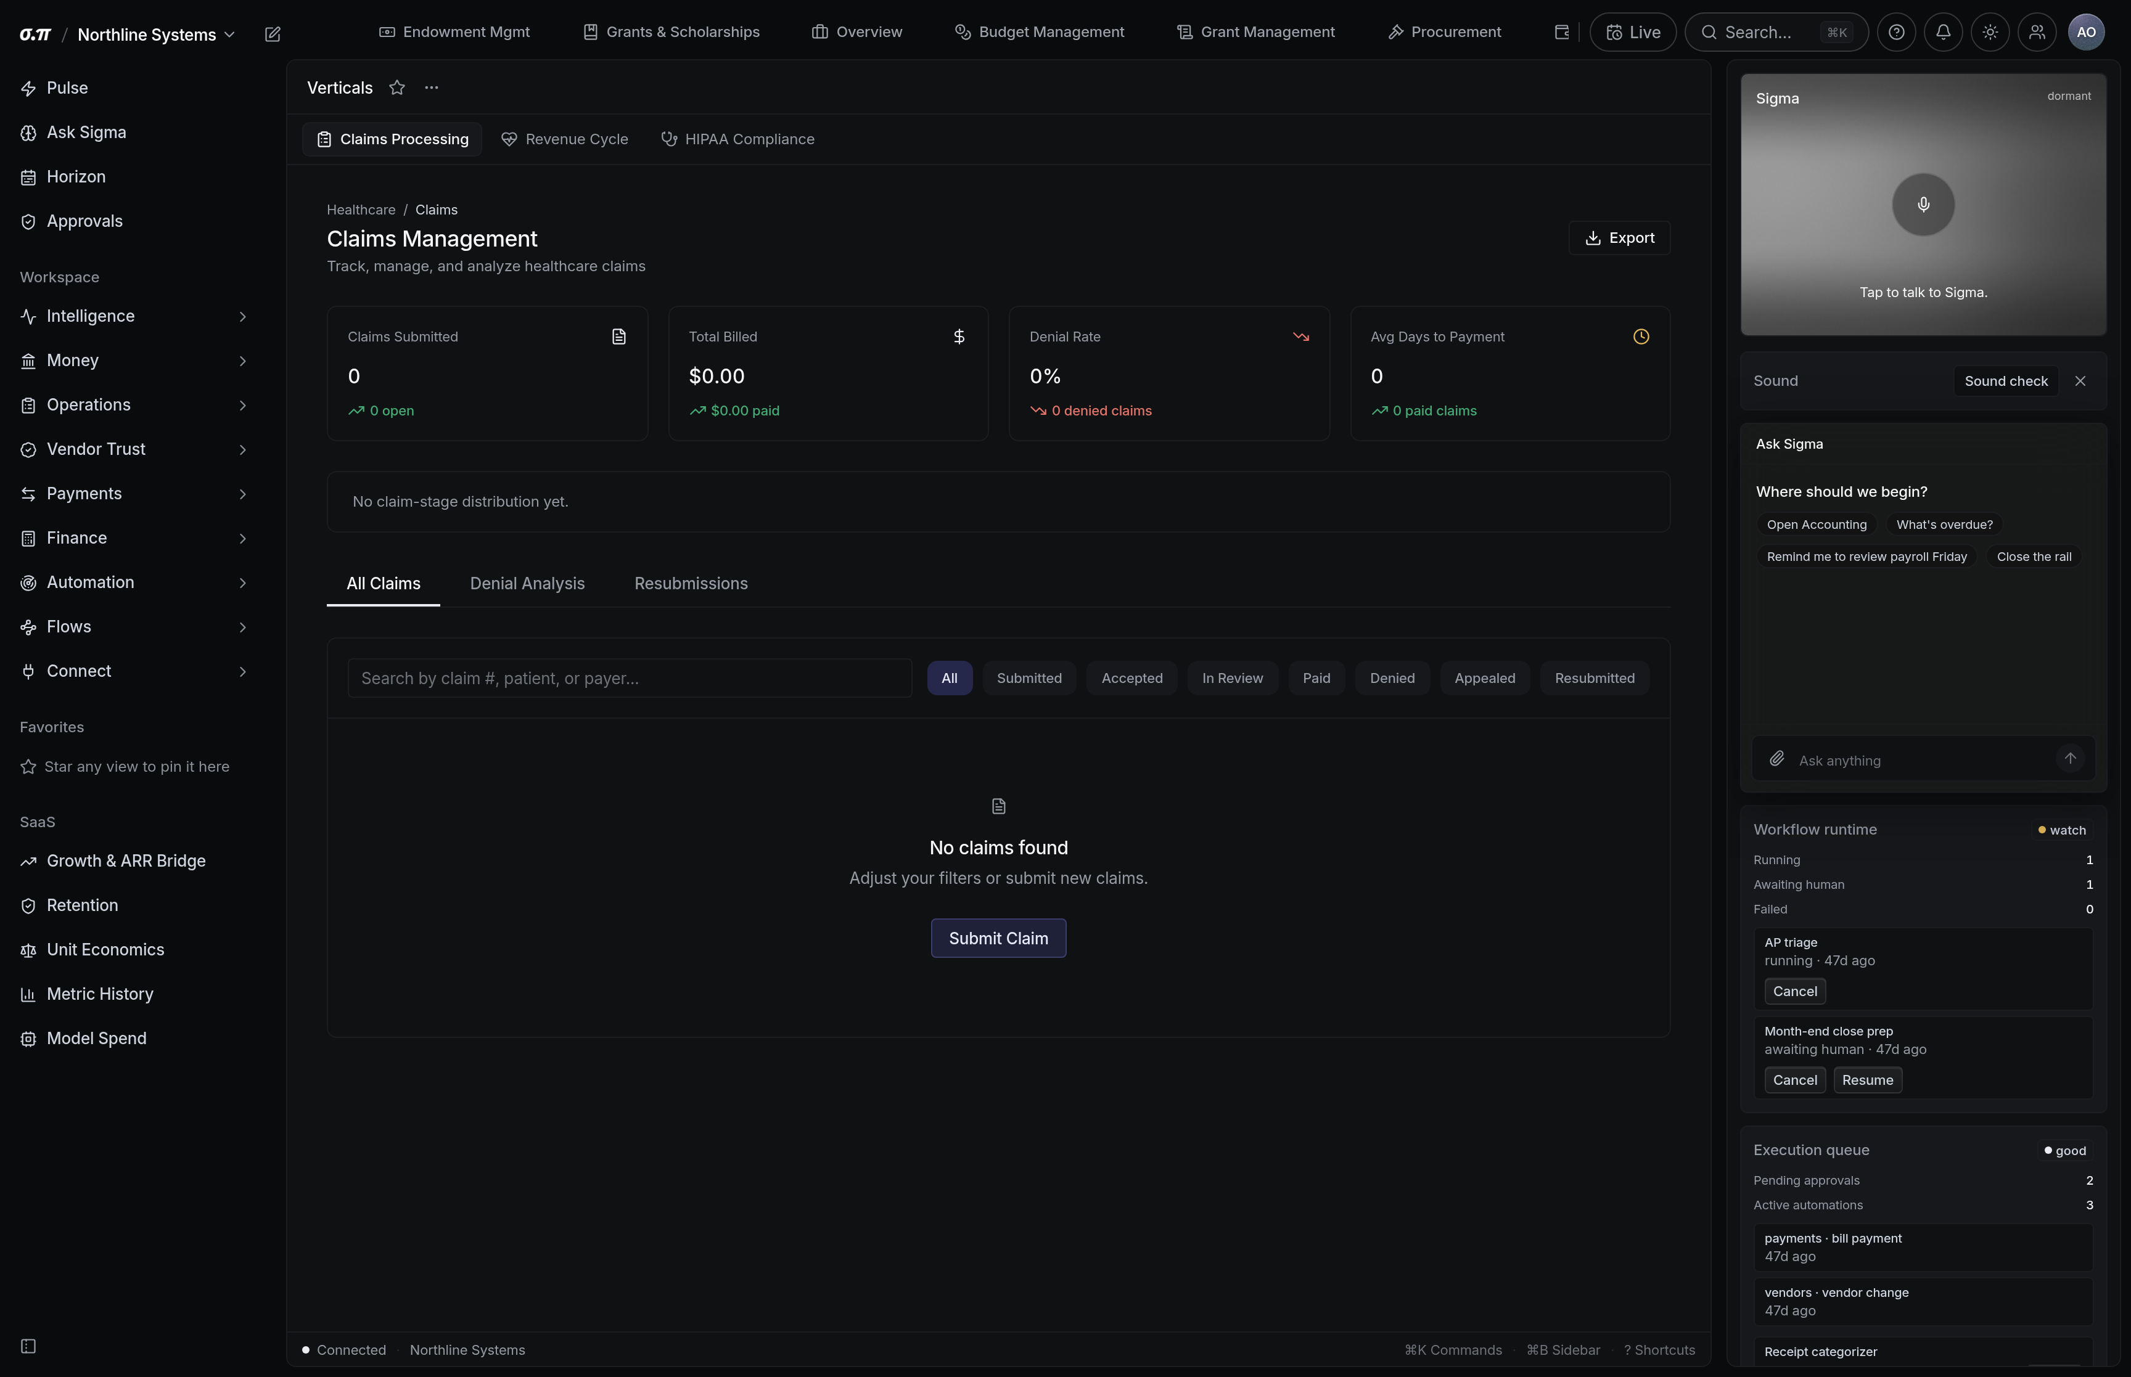Open the team members icon

tap(2037, 32)
